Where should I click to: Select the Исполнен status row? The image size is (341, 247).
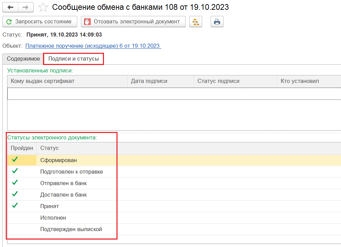53,218
